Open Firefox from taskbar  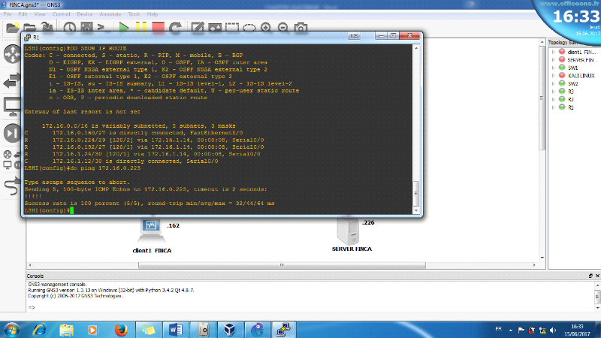click(121, 330)
